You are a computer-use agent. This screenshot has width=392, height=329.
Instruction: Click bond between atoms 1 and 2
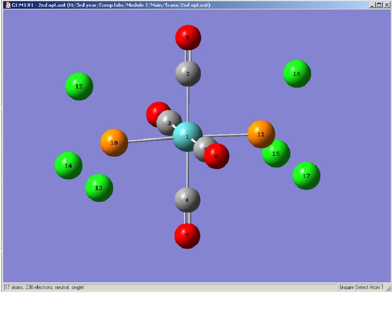point(188,104)
